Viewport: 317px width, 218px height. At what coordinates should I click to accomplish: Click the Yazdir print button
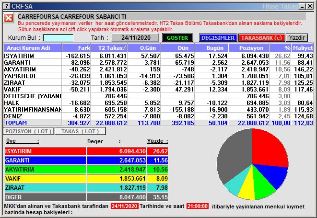click(x=297, y=38)
